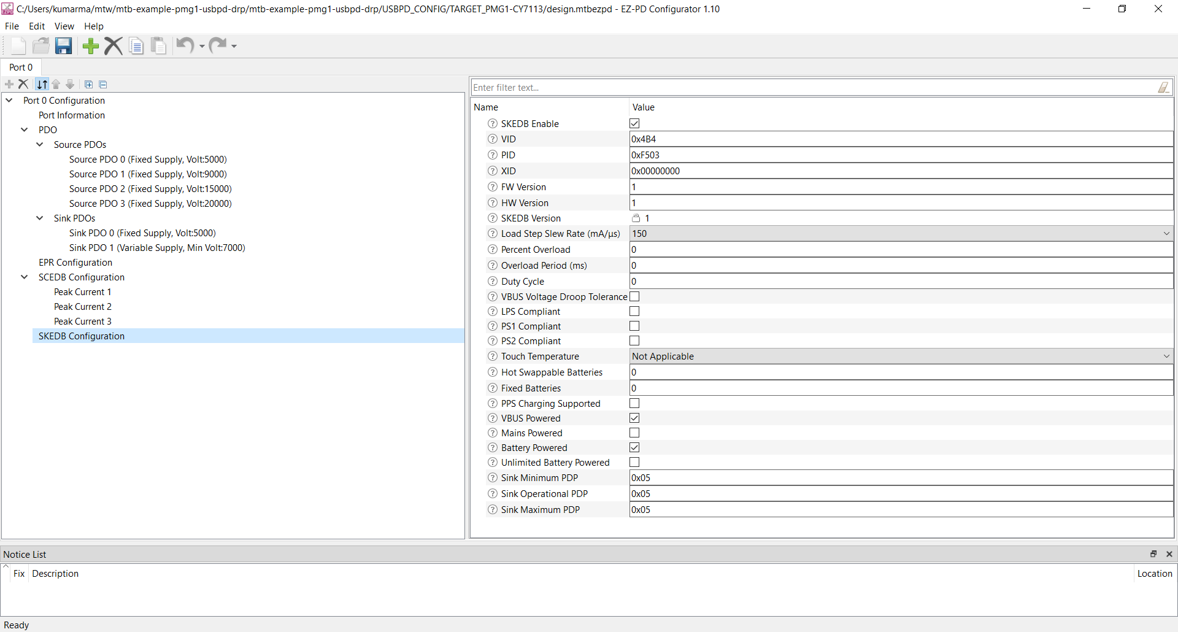The image size is (1178, 632).
Task: Enable PPS Charging Supported checkbox
Action: pos(634,403)
